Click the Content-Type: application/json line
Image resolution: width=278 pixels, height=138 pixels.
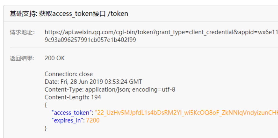[110, 89]
